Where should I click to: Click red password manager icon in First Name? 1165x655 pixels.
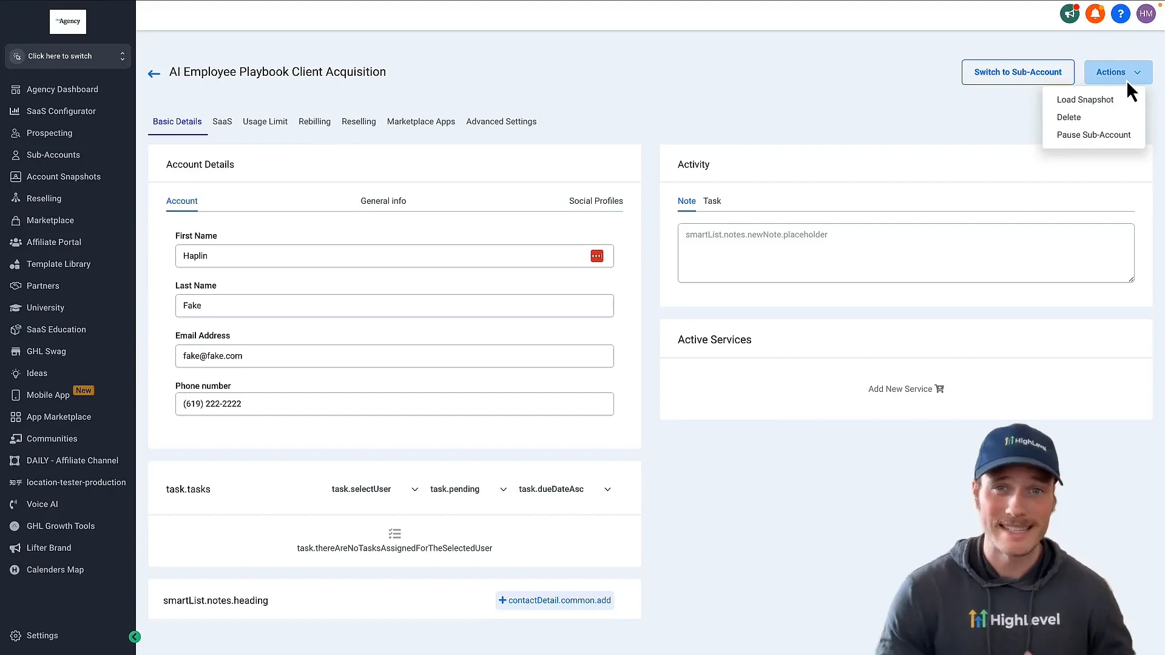pos(597,256)
